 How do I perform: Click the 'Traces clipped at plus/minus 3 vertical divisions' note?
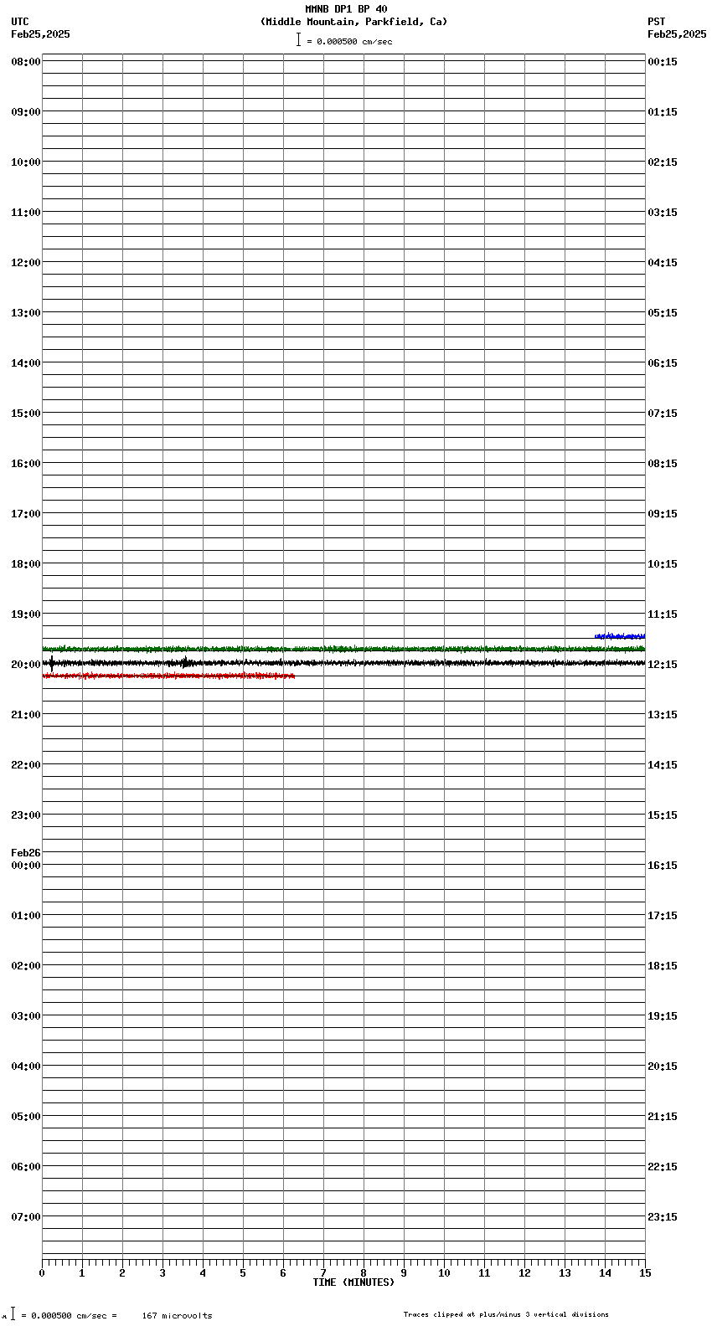506,1314
